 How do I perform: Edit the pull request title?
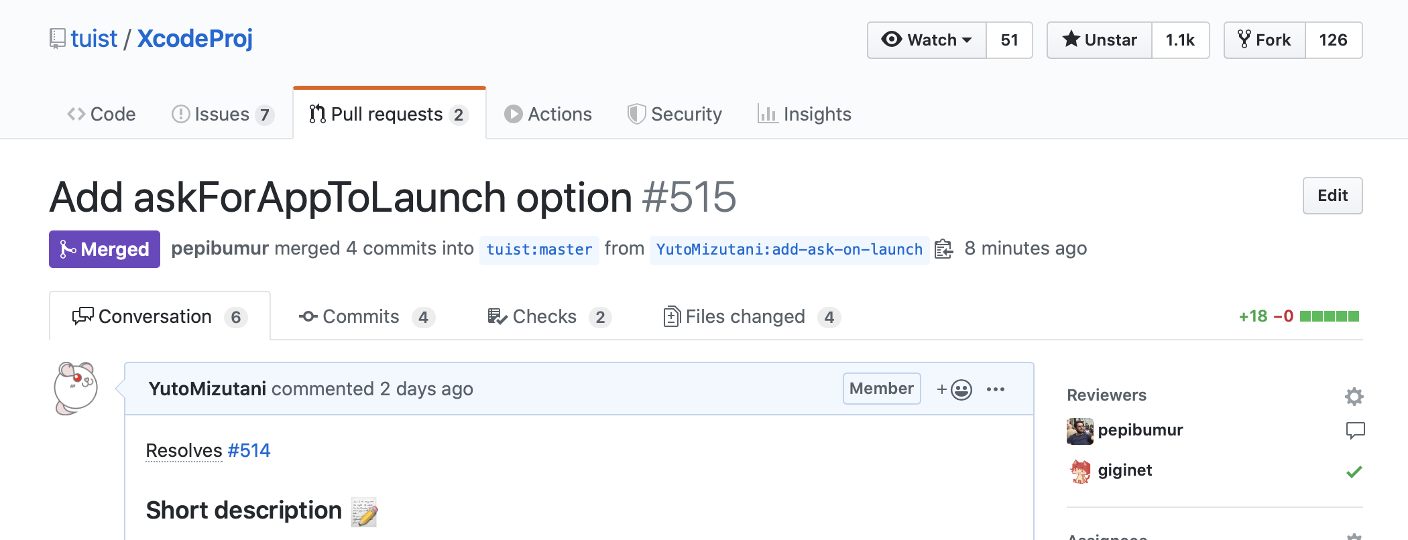[x=1332, y=196]
